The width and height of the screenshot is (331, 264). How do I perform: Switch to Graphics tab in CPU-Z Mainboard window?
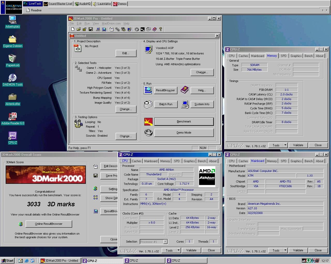[x=296, y=161]
